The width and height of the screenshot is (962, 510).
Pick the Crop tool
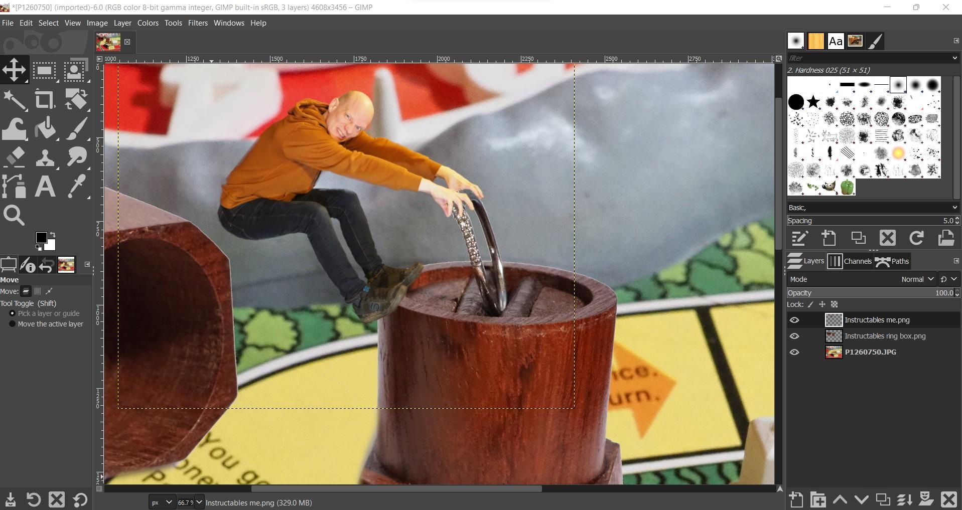(45, 99)
